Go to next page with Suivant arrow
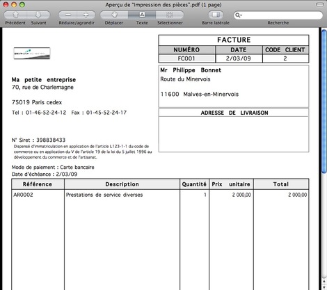 coord(38,15)
